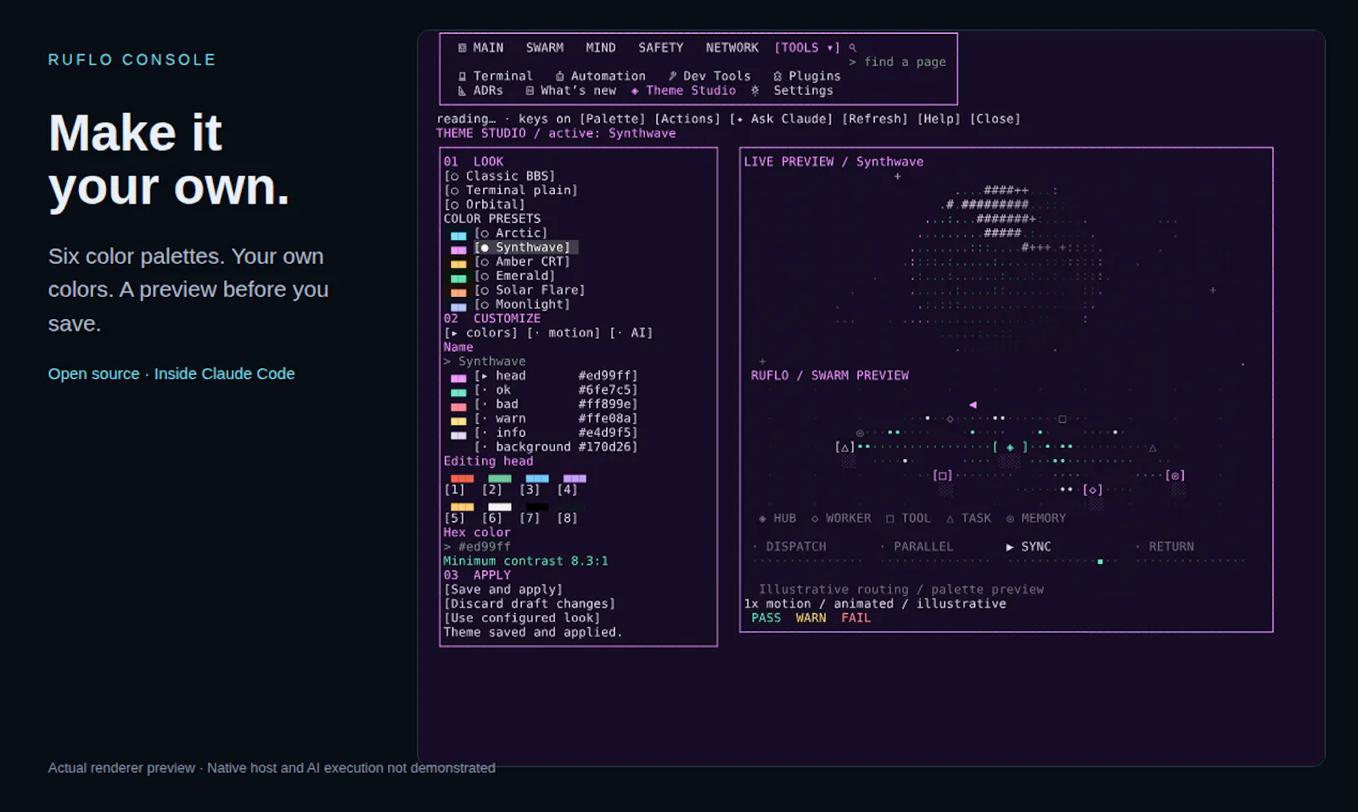Expand the colors customize section
Viewport: 1358px width, 812px height.
[480, 333]
